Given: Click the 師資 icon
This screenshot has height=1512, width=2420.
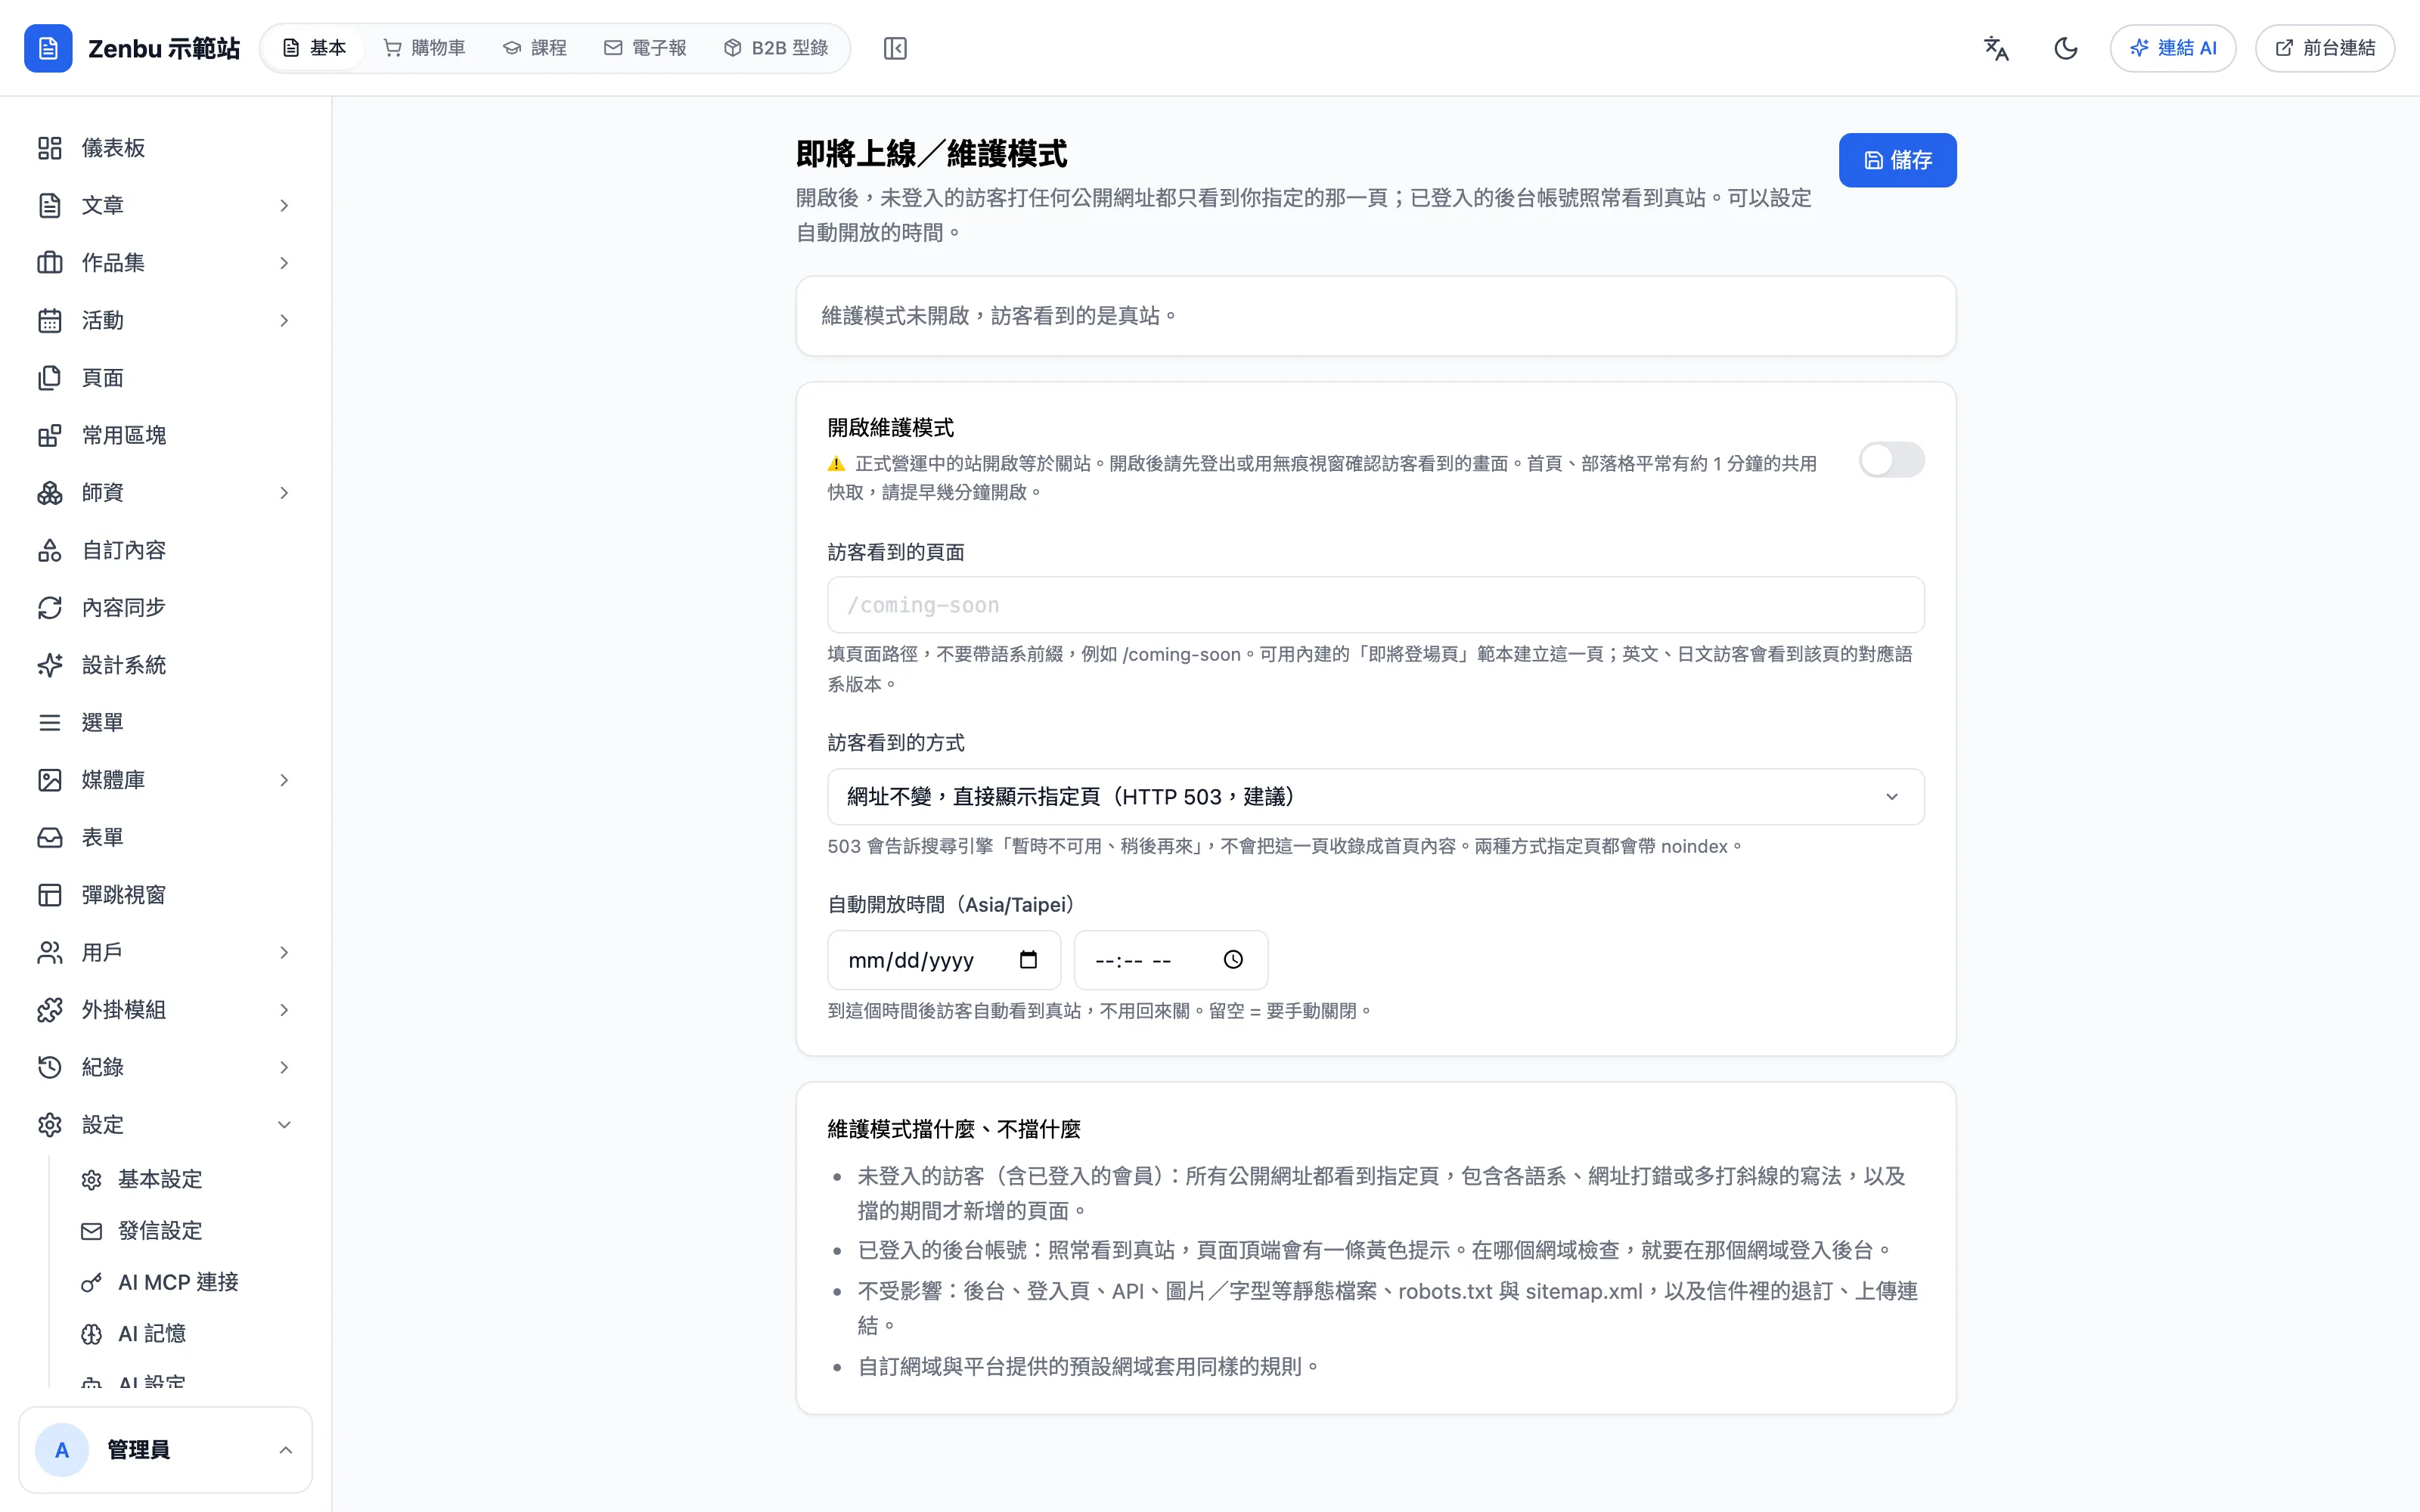Looking at the screenshot, I should point(50,493).
